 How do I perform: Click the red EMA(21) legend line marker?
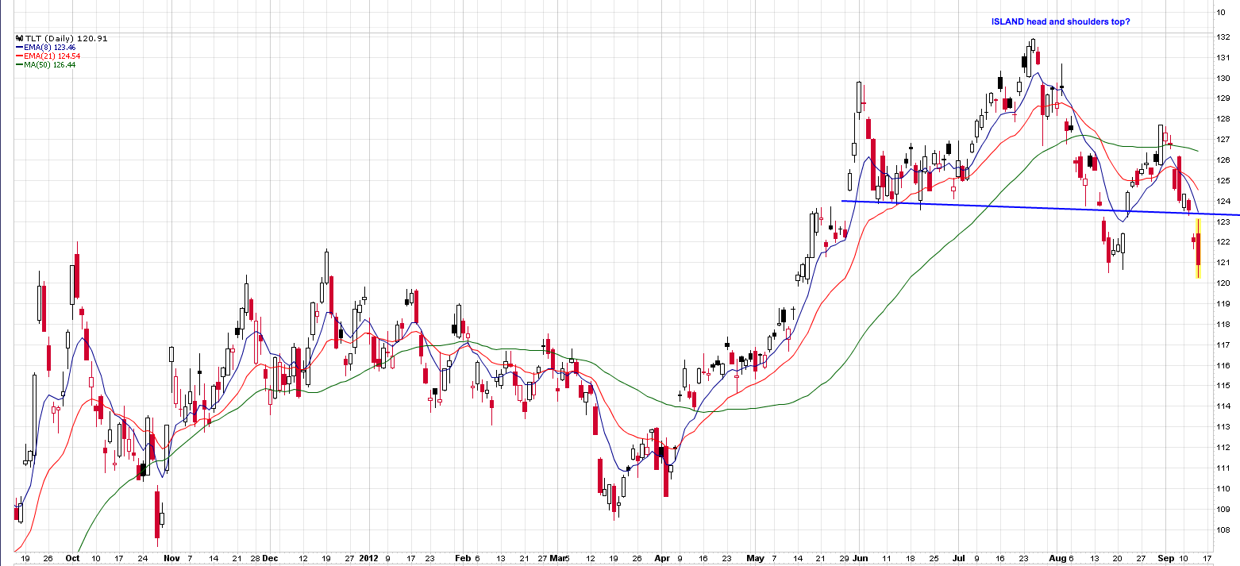19,56
